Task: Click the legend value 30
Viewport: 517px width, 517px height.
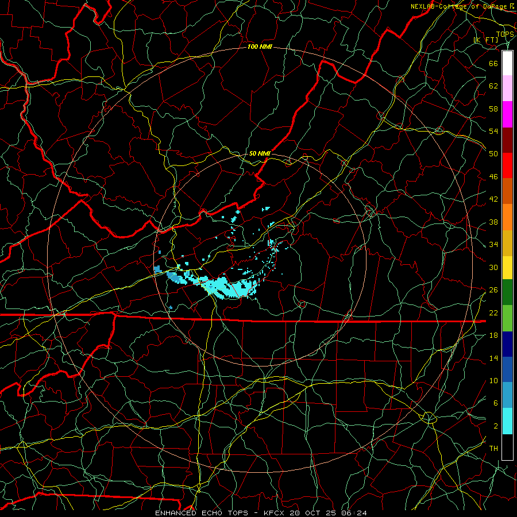Action: click(x=493, y=267)
